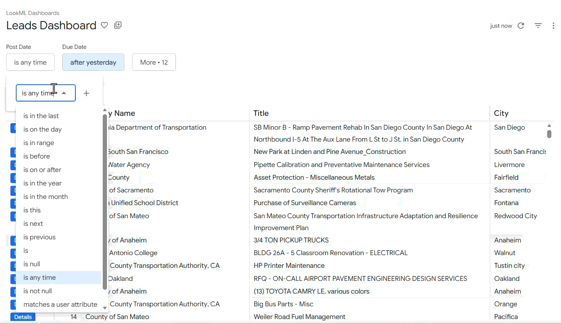Image resolution: width=561 pixels, height=324 pixels.
Task: Choose 'is on the day' option
Action: (x=58, y=129)
